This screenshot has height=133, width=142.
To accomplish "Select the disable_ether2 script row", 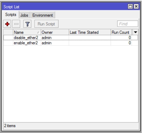I will pyautogui.click(x=71, y=38).
